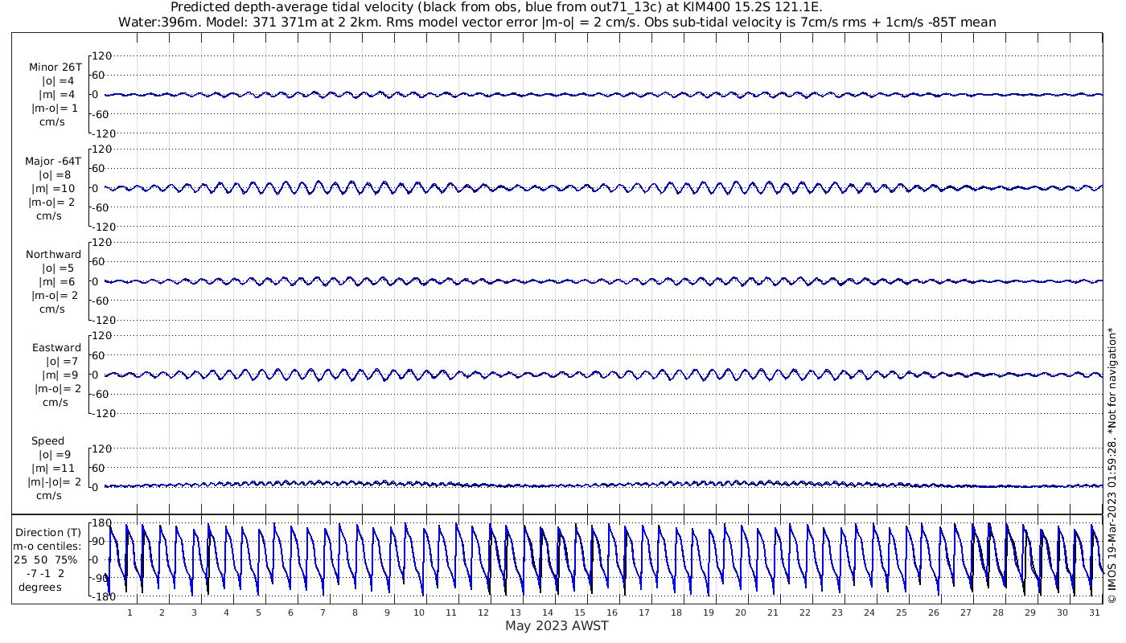Click day '5' label on the x-axis
The image size is (1126, 643).
point(258,612)
